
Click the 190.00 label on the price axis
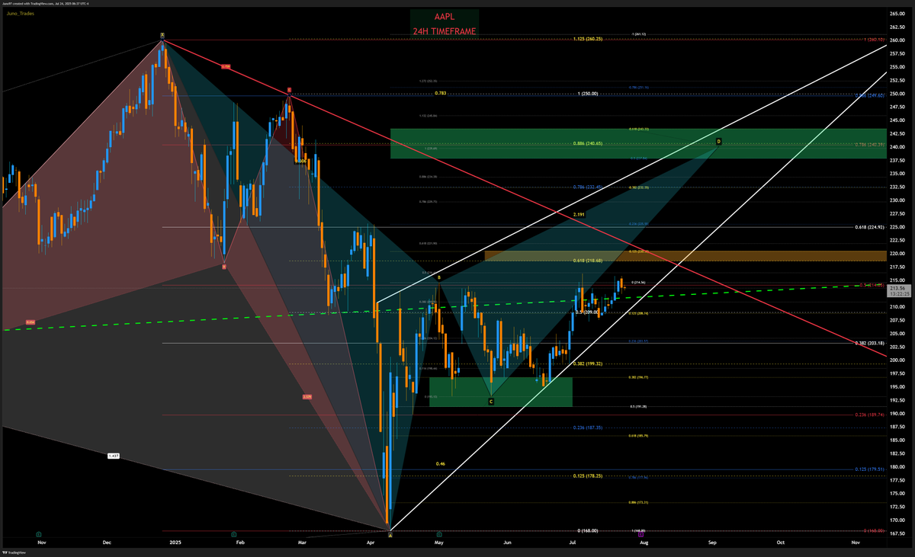897,414
